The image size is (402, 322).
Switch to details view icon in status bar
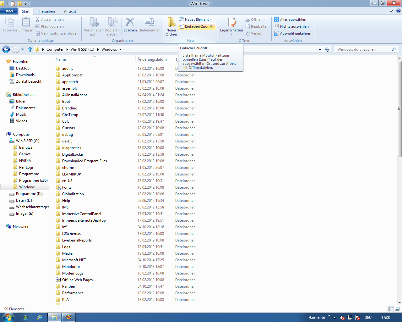[x=390, y=309]
